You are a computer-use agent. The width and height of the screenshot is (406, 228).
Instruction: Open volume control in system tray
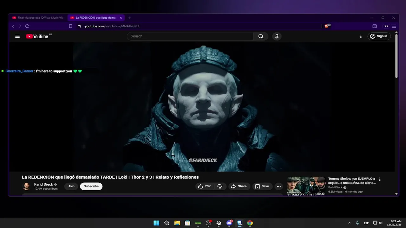coord(381,223)
